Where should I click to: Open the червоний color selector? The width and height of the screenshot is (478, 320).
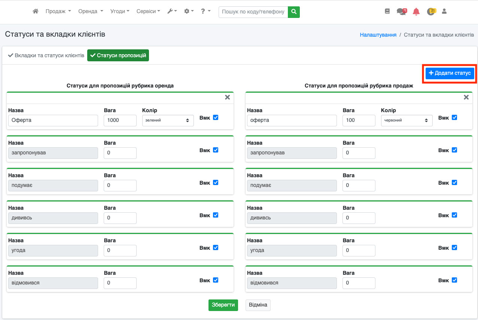coord(407,120)
